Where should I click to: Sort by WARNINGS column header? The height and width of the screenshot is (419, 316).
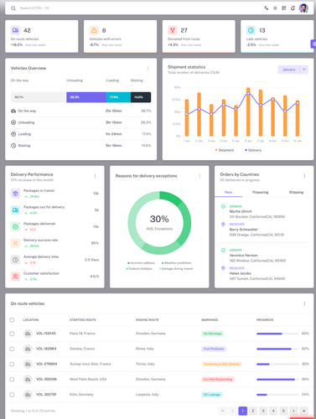tap(210, 320)
